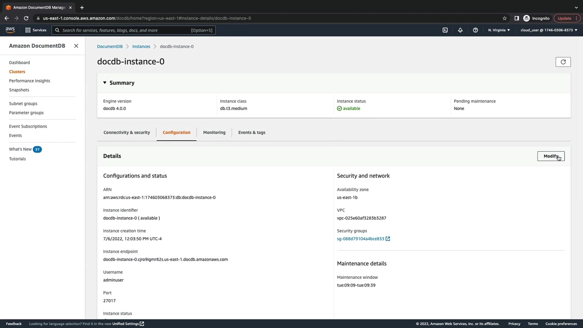Open Performance Insights in sidebar
The image size is (583, 328).
pos(30,81)
